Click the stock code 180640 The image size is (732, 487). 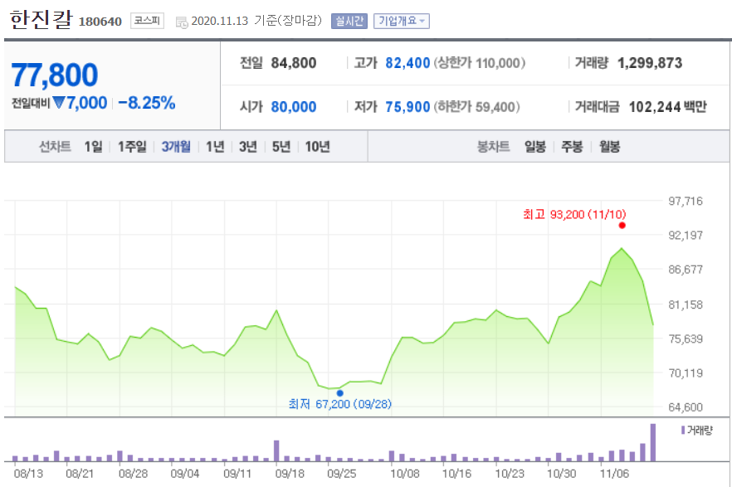tap(100, 22)
